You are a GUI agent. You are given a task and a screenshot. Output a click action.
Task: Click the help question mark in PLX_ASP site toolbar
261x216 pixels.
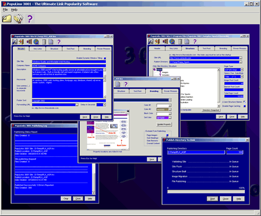tap(59, 42)
